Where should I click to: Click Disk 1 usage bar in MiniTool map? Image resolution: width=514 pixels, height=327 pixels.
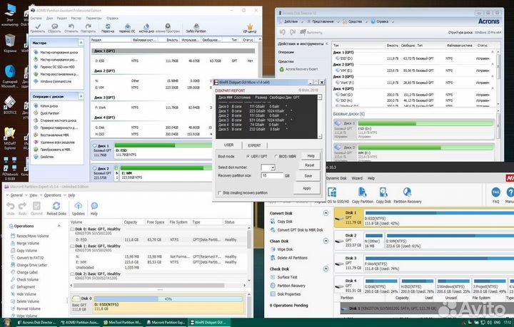click(x=439, y=213)
